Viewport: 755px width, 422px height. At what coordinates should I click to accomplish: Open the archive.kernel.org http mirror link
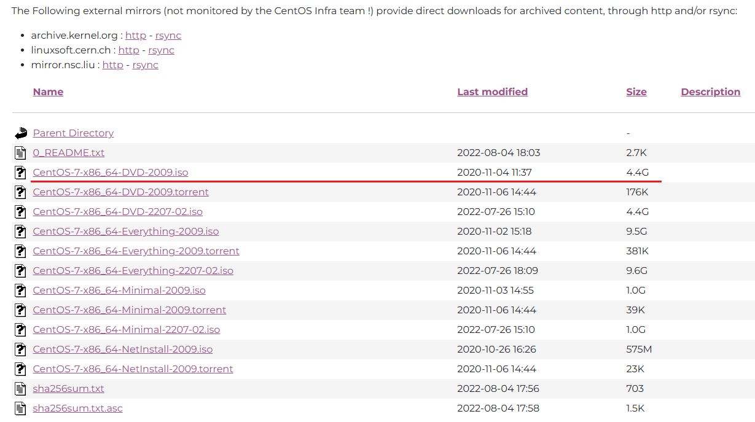(x=136, y=35)
